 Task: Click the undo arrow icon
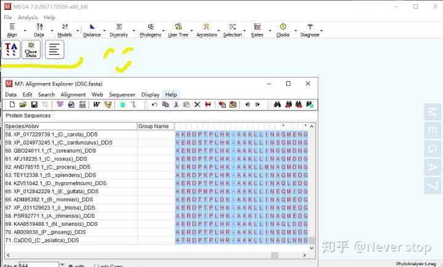154,105
